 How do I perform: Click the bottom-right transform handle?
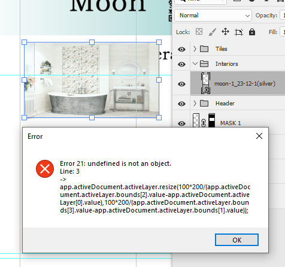click(159, 117)
